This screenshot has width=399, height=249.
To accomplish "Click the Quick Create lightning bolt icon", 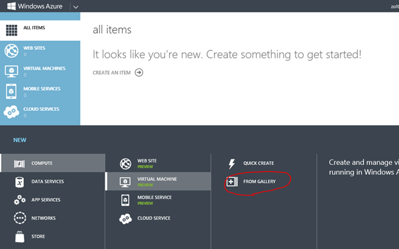I will (232, 163).
